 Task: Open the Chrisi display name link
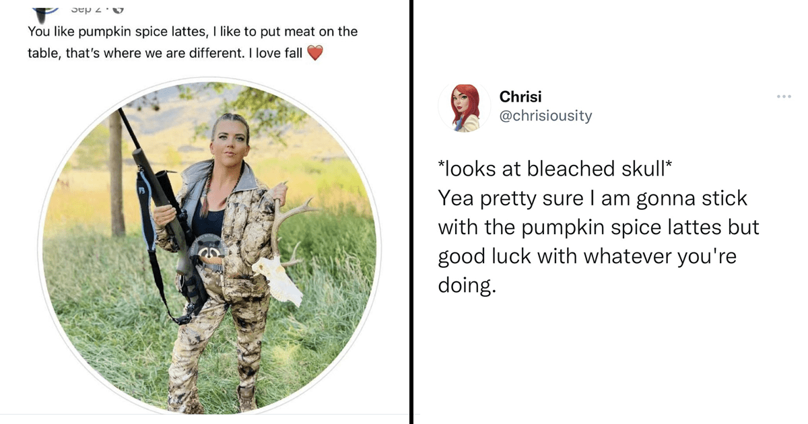pyautogui.click(x=520, y=96)
